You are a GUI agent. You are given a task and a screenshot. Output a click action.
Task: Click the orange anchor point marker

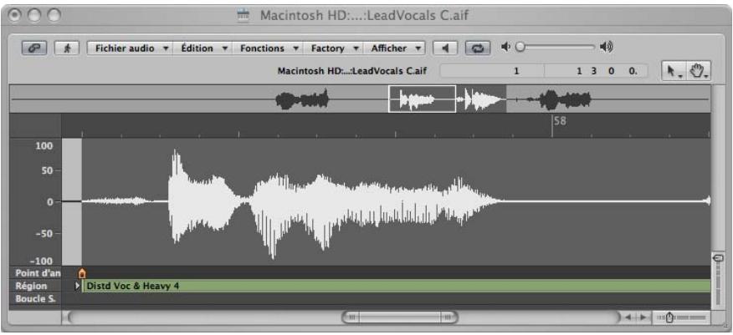click(x=82, y=273)
